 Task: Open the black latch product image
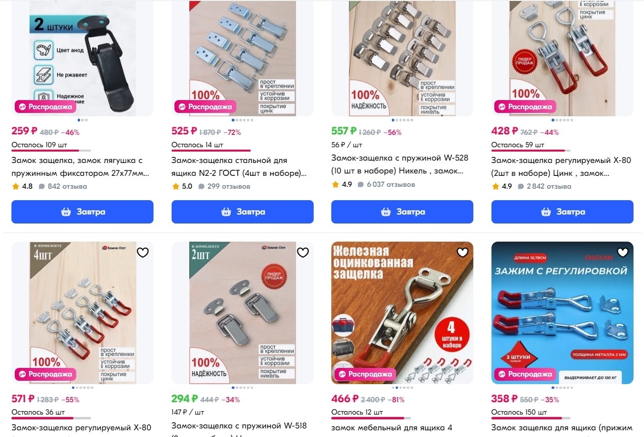click(82, 58)
